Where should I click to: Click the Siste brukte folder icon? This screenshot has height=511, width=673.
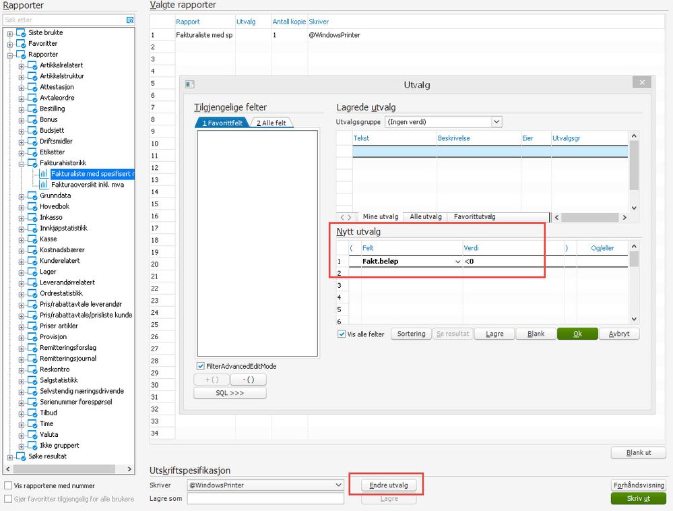[21, 32]
